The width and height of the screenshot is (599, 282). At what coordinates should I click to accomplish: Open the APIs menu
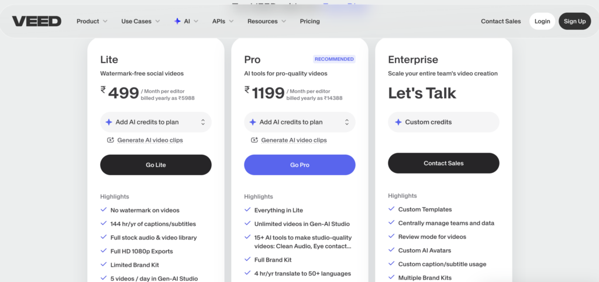pyautogui.click(x=223, y=22)
